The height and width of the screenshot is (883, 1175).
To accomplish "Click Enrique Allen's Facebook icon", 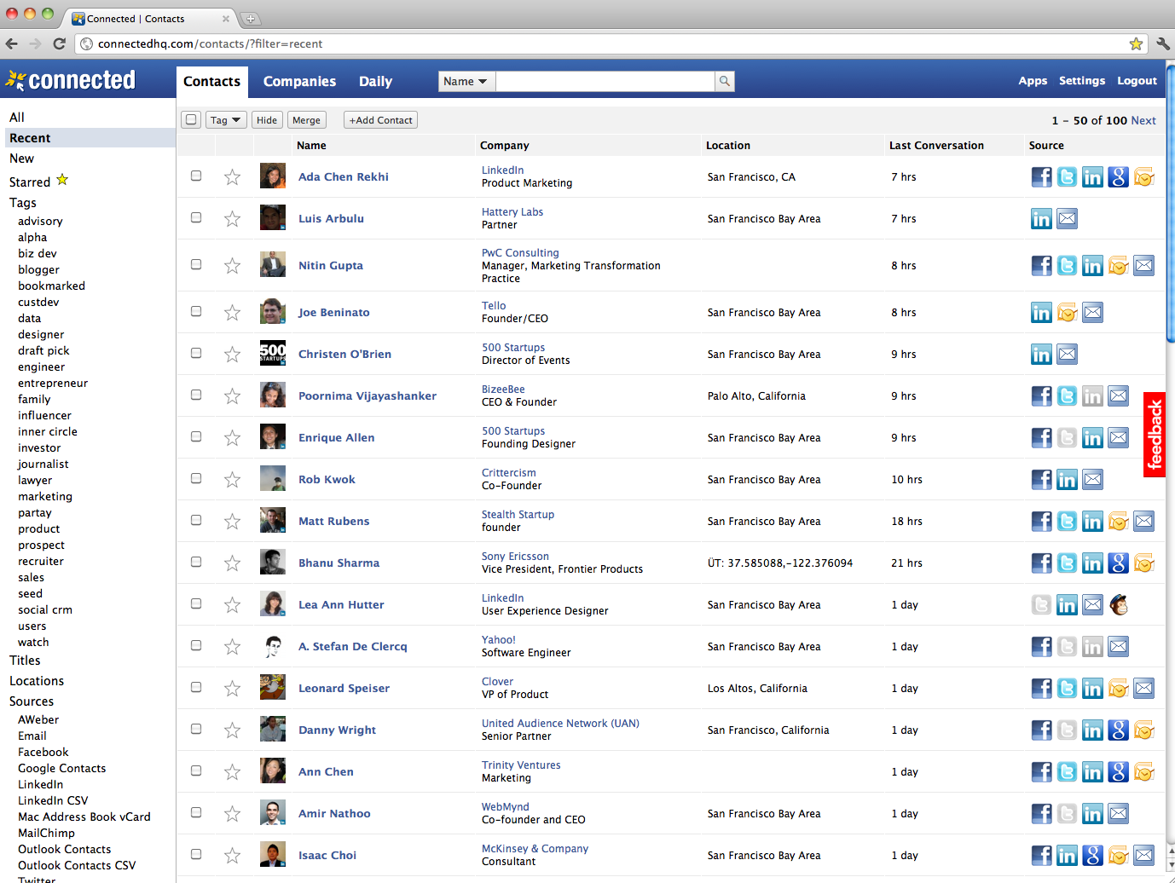I will click(1041, 437).
